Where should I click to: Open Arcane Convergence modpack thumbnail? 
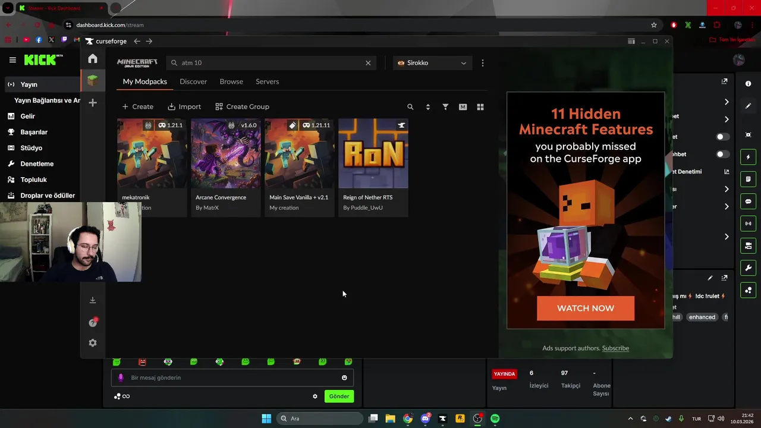(x=225, y=153)
